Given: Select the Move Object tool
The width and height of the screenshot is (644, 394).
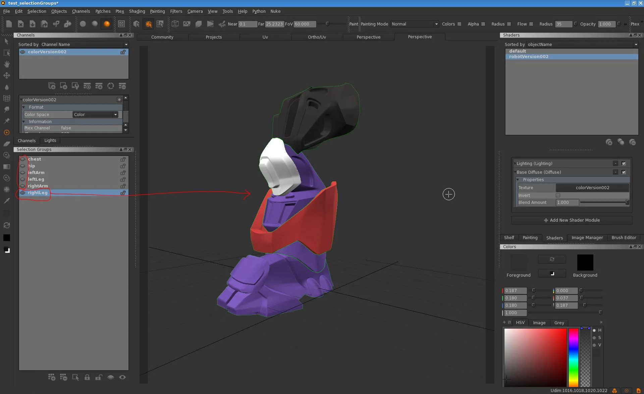Looking at the screenshot, I should 6,75.
